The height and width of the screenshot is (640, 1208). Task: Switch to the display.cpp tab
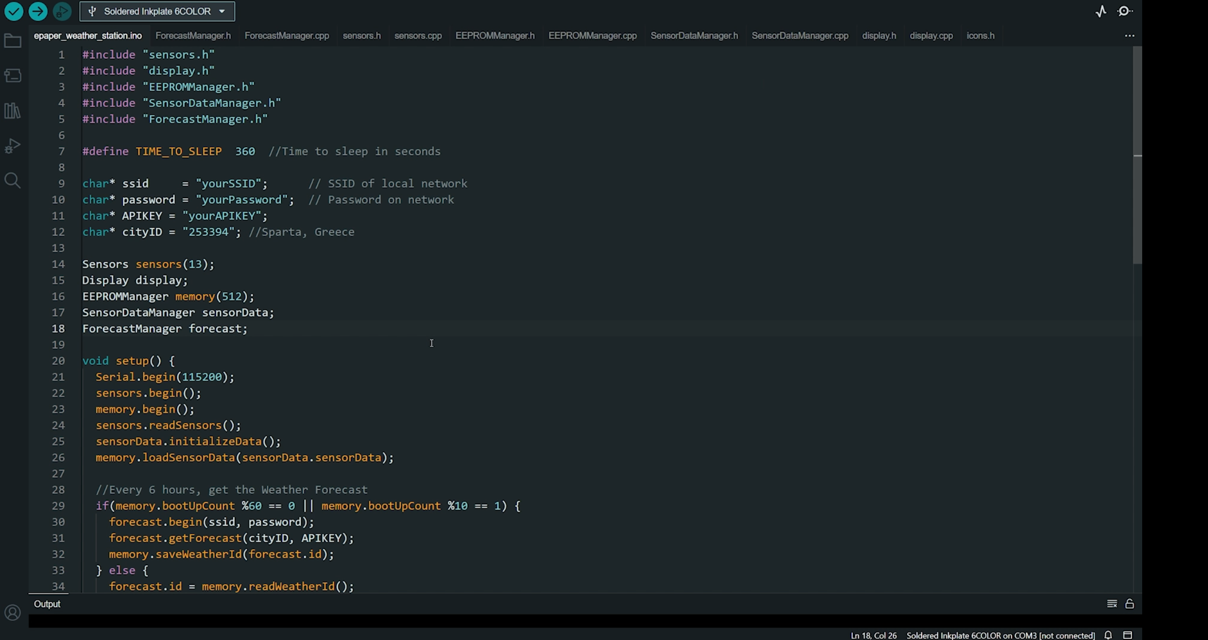click(x=931, y=35)
